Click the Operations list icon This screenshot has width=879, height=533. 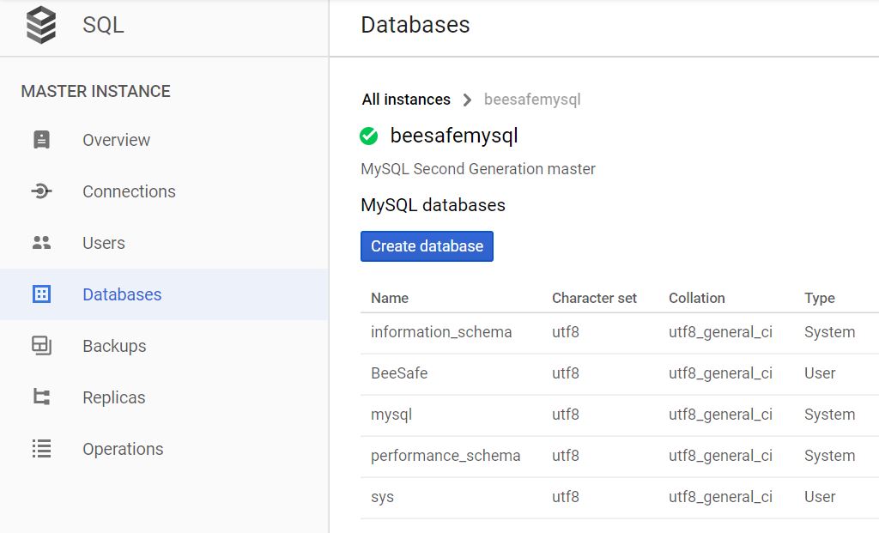coord(41,449)
